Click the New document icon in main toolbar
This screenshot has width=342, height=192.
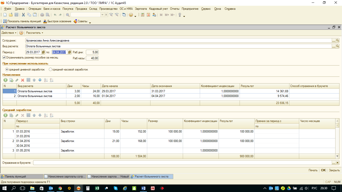5,15
